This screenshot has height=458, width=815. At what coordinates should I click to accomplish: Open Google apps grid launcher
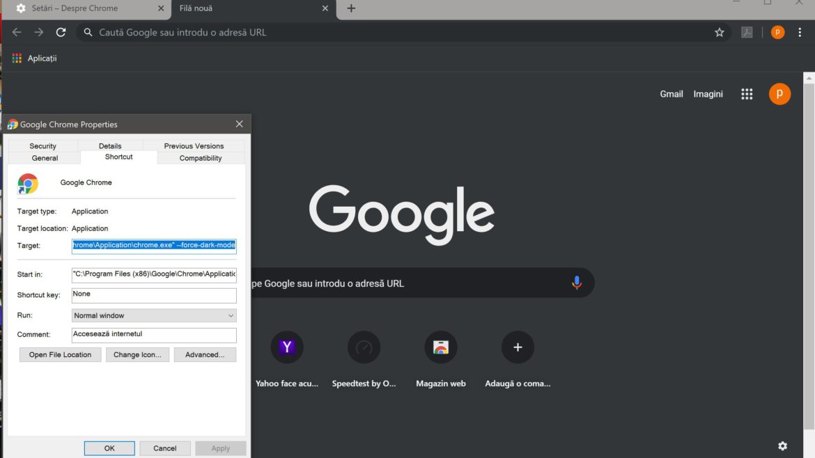click(x=747, y=94)
